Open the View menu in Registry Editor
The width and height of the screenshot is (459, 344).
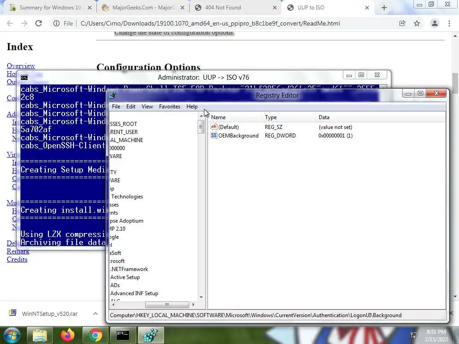click(147, 107)
